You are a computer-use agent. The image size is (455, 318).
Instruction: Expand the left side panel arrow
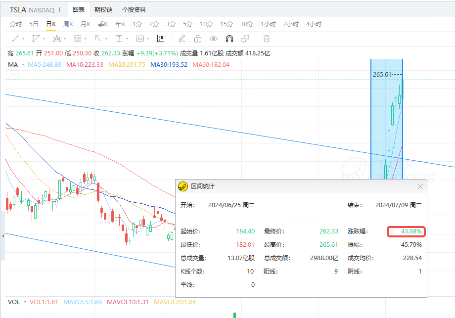click(x=2, y=236)
